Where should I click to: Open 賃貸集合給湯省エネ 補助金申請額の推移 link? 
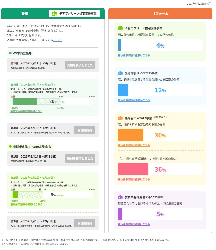click(134, 224)
